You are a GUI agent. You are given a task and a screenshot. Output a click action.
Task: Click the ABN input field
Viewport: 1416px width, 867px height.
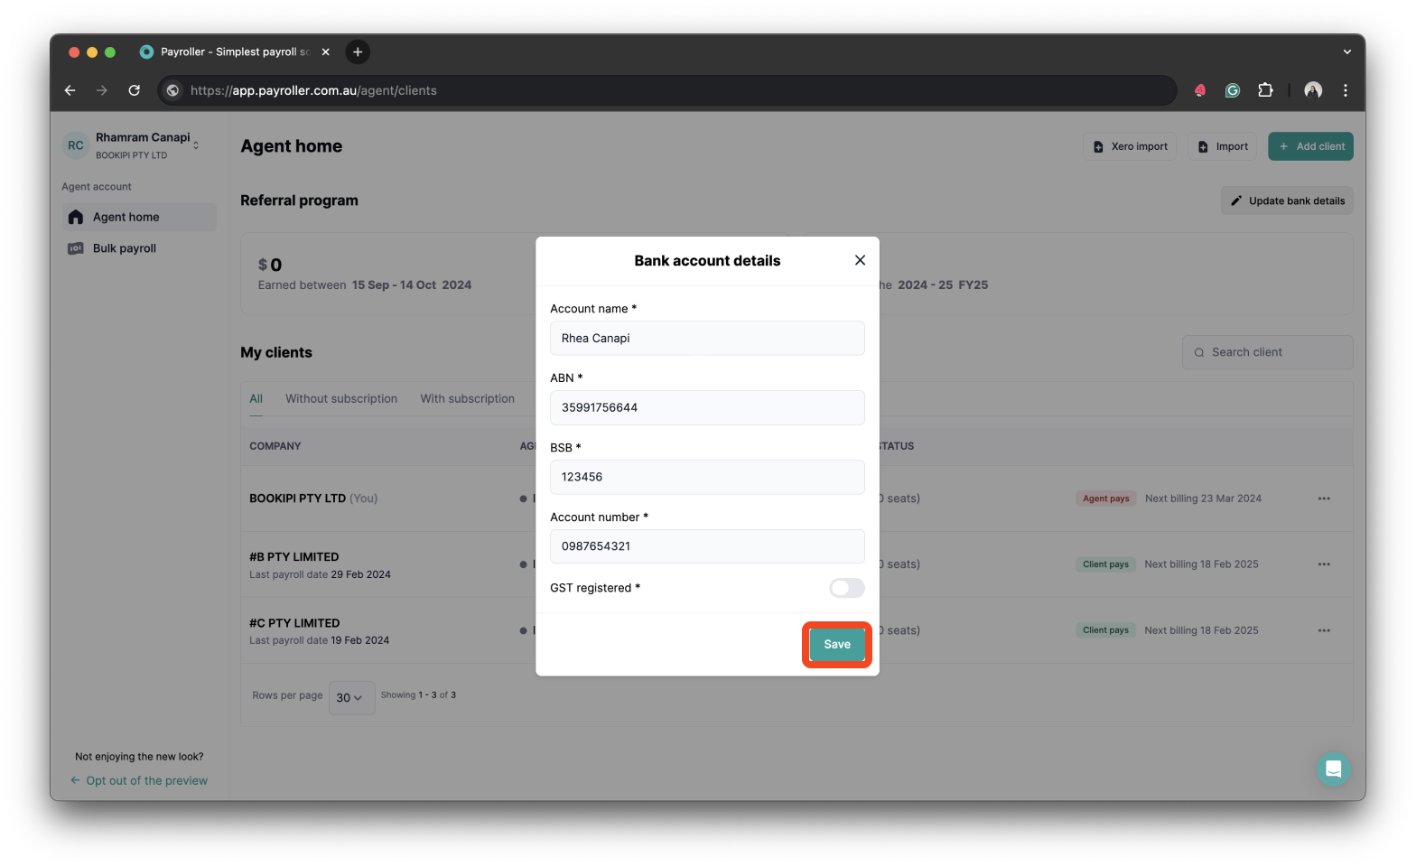(x=707, y=407)
